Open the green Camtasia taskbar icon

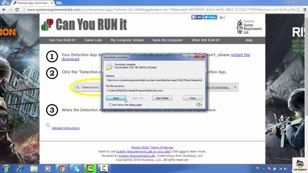pos(90,169)
